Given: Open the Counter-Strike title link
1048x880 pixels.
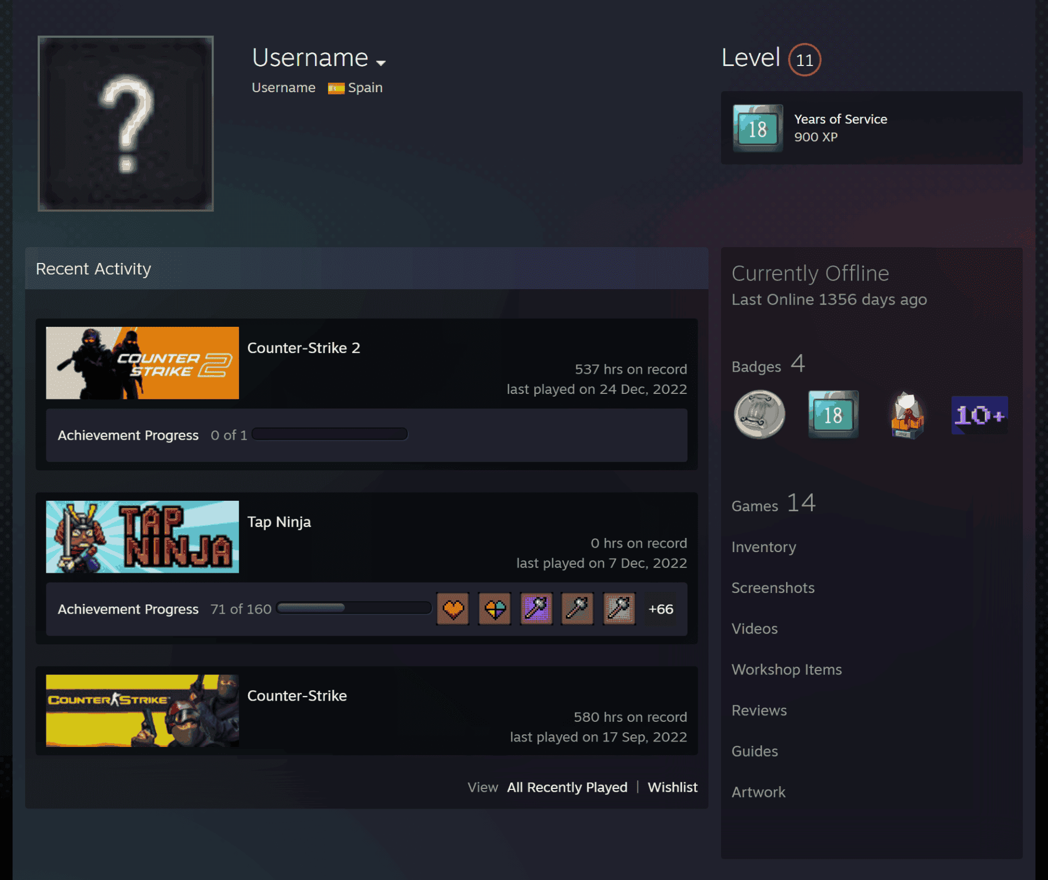Looking at the screenshot, I should (x=297, y=696).
